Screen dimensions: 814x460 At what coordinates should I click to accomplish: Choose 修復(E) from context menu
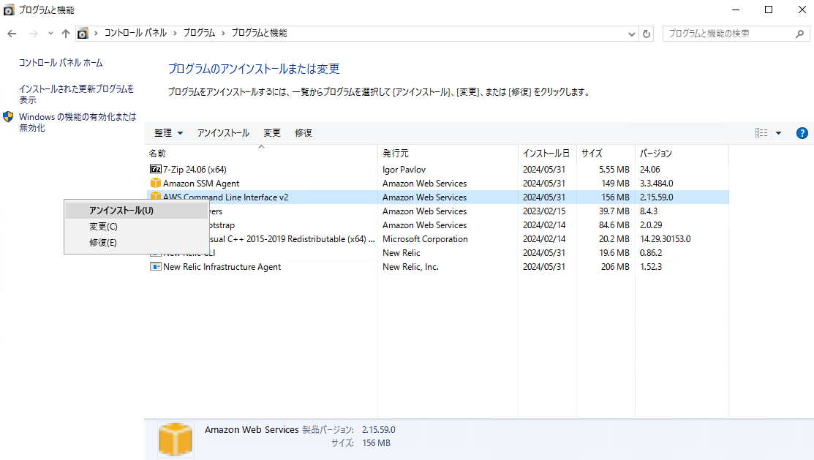click(137, 243)
